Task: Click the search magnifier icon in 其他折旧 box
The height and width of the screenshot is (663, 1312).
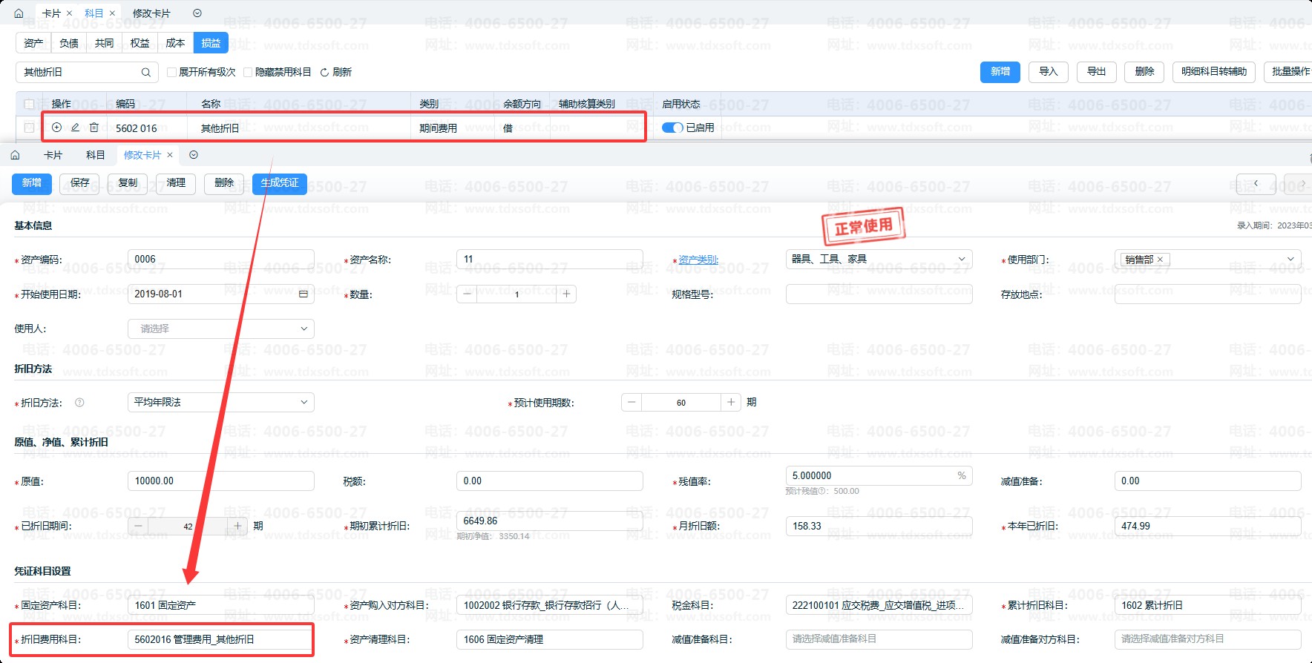Action: point(145,72)
